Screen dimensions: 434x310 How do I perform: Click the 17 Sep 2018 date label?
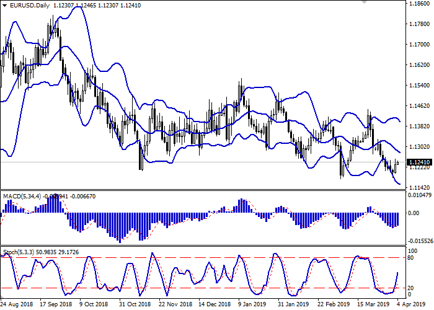(x=56, y=304)
